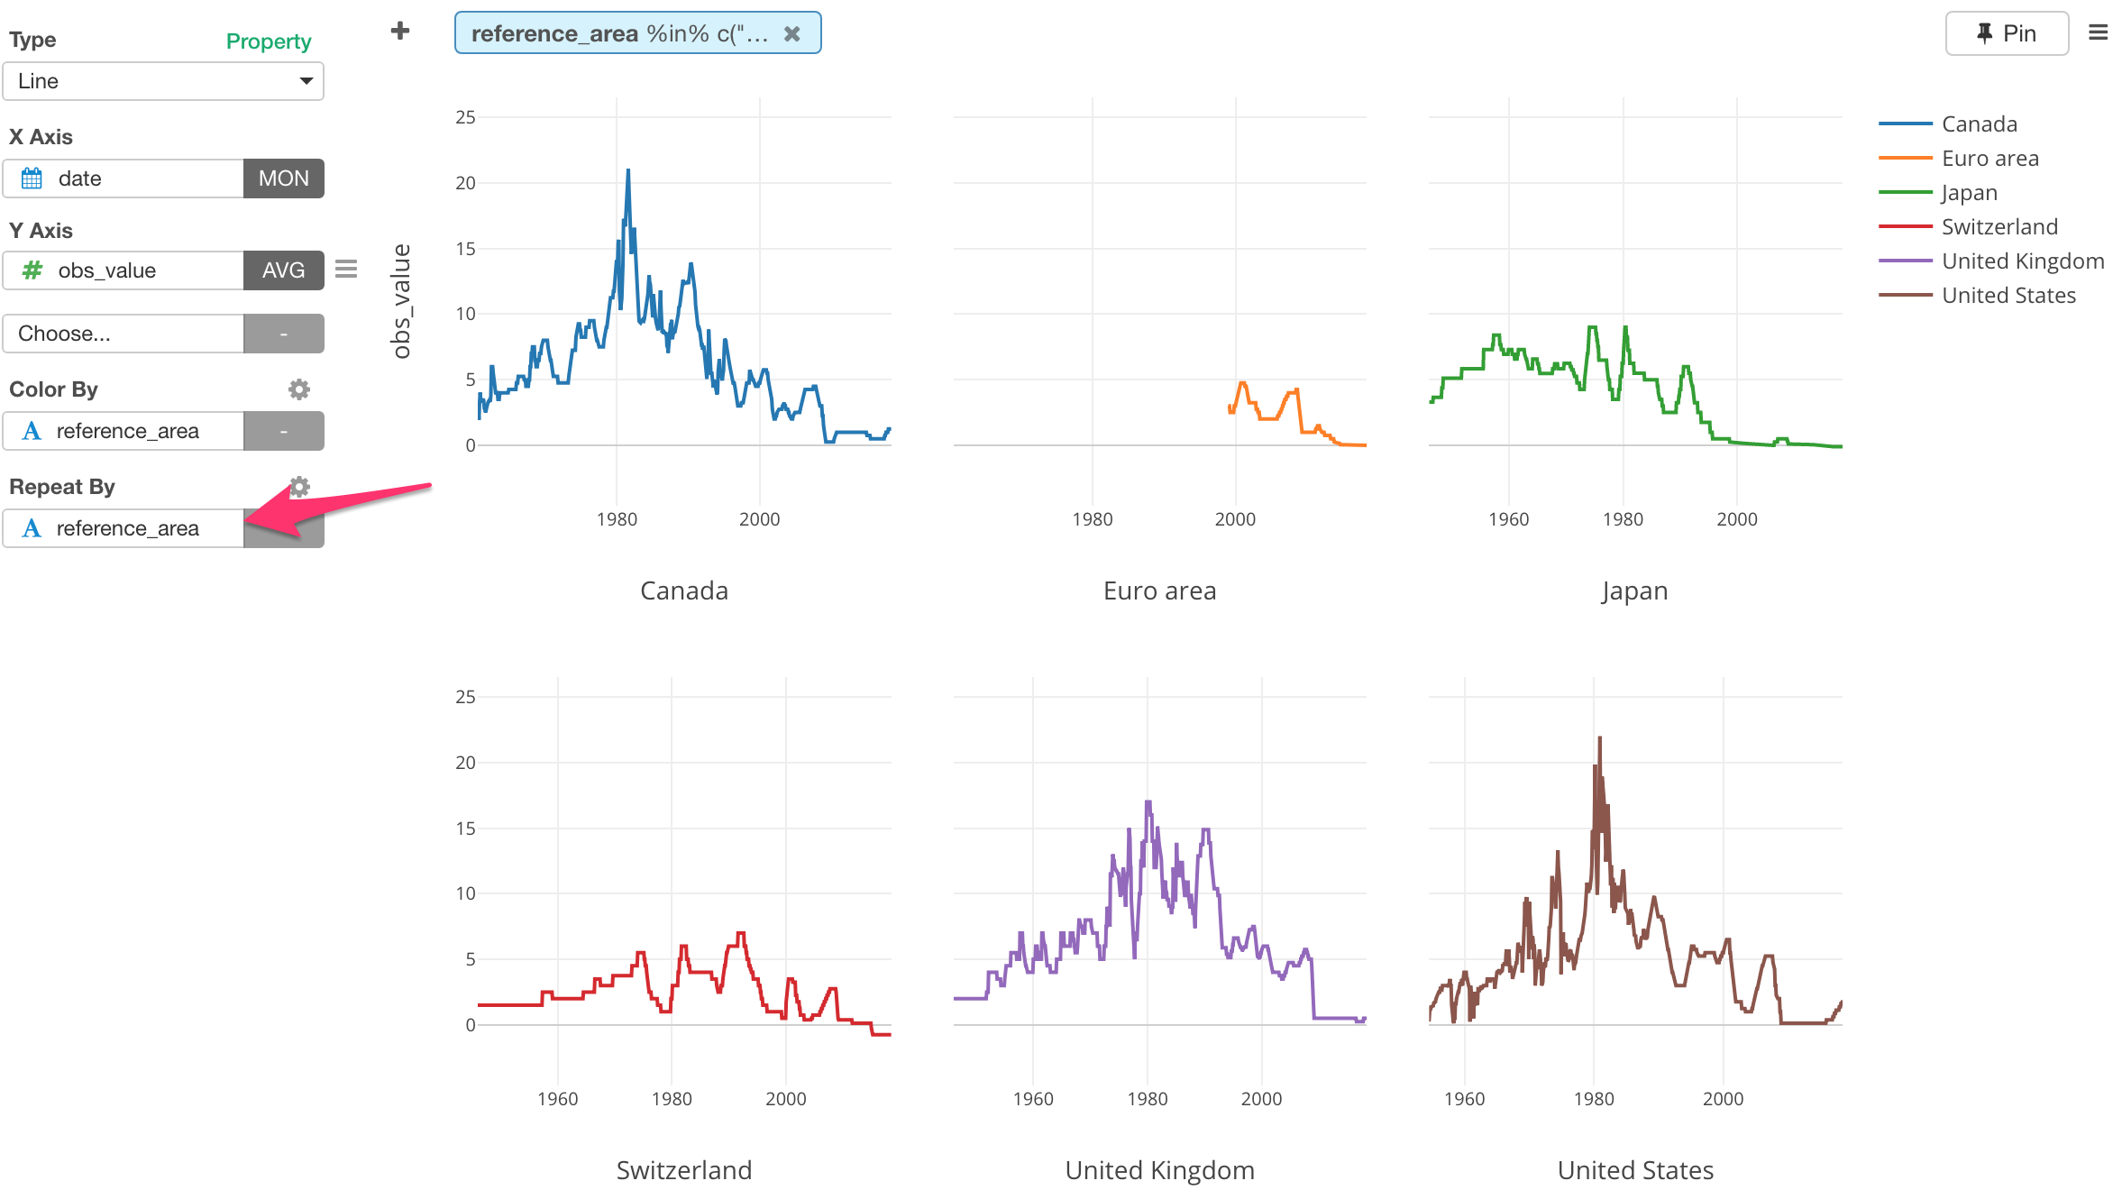Image resolution: width=2113 pixels, height=1190 pixels.
Task: Open the Y Axis obs_value column selector
Action: pyautogui.click(x=123, y=270)
